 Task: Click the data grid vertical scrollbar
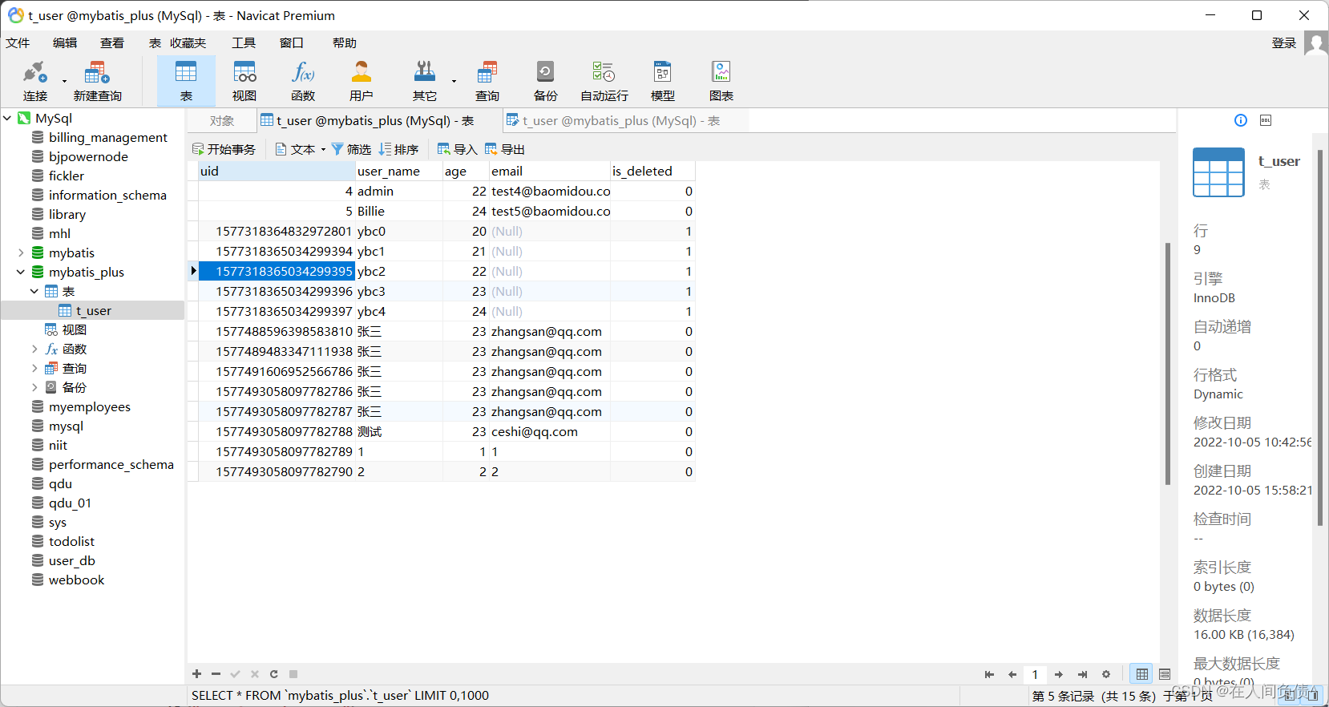pyautogui.click(x=1167, y=363)
